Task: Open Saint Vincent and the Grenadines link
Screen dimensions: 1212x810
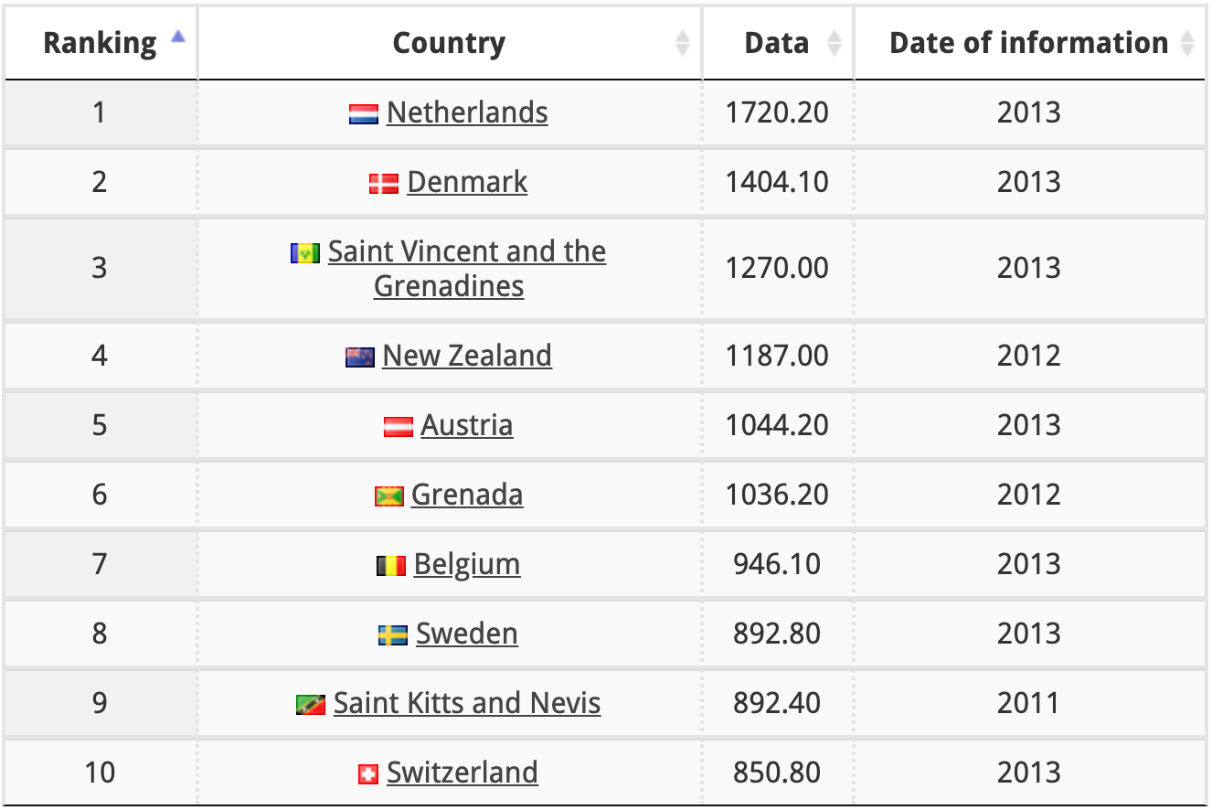Action: (467, 269)
